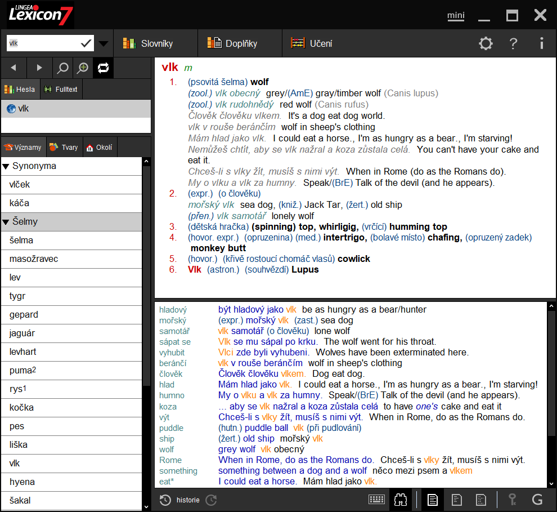Viewport: 557px width, 512px height.
Task: Select gepard in the list
Action: coord(72,315)
